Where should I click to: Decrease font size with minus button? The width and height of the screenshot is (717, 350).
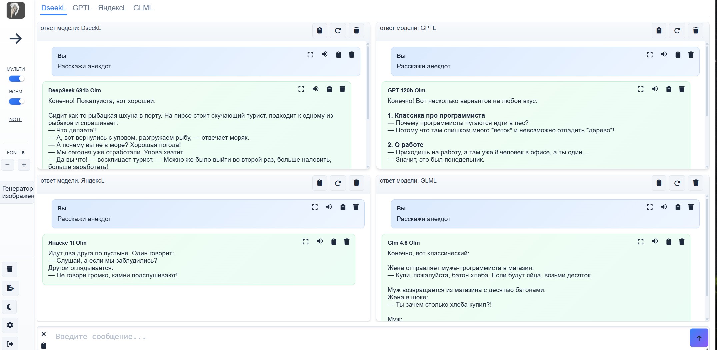(7, 165)
